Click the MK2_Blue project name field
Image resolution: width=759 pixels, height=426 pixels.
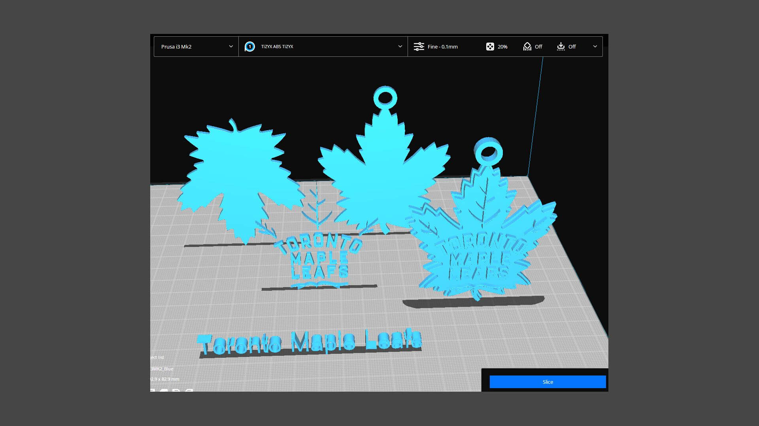(162, 369)
